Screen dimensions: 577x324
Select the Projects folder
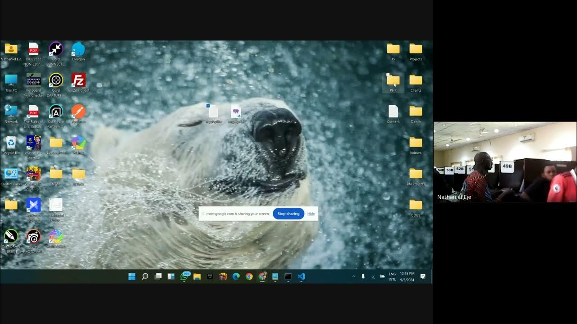pyautogui.click(x=416, y=52)
